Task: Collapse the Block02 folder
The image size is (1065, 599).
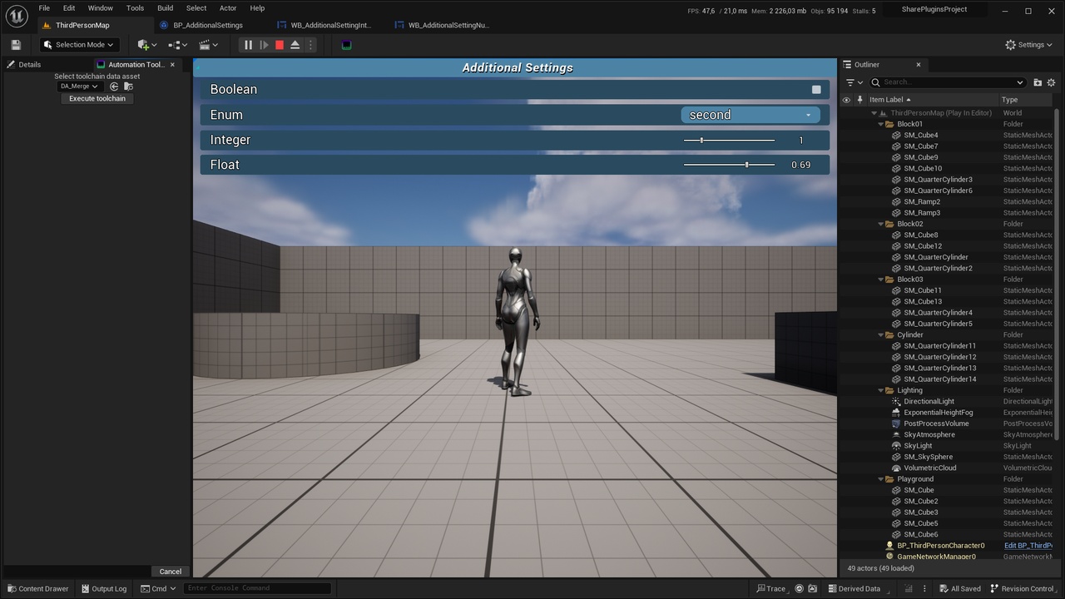Action: coord(881,224)
